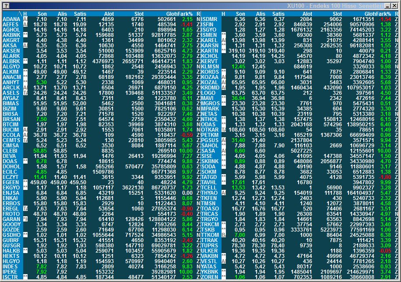The height and width of the screenshot is (282, 401).
Task: Click the ASELS stock symbol
Action: 11,93
